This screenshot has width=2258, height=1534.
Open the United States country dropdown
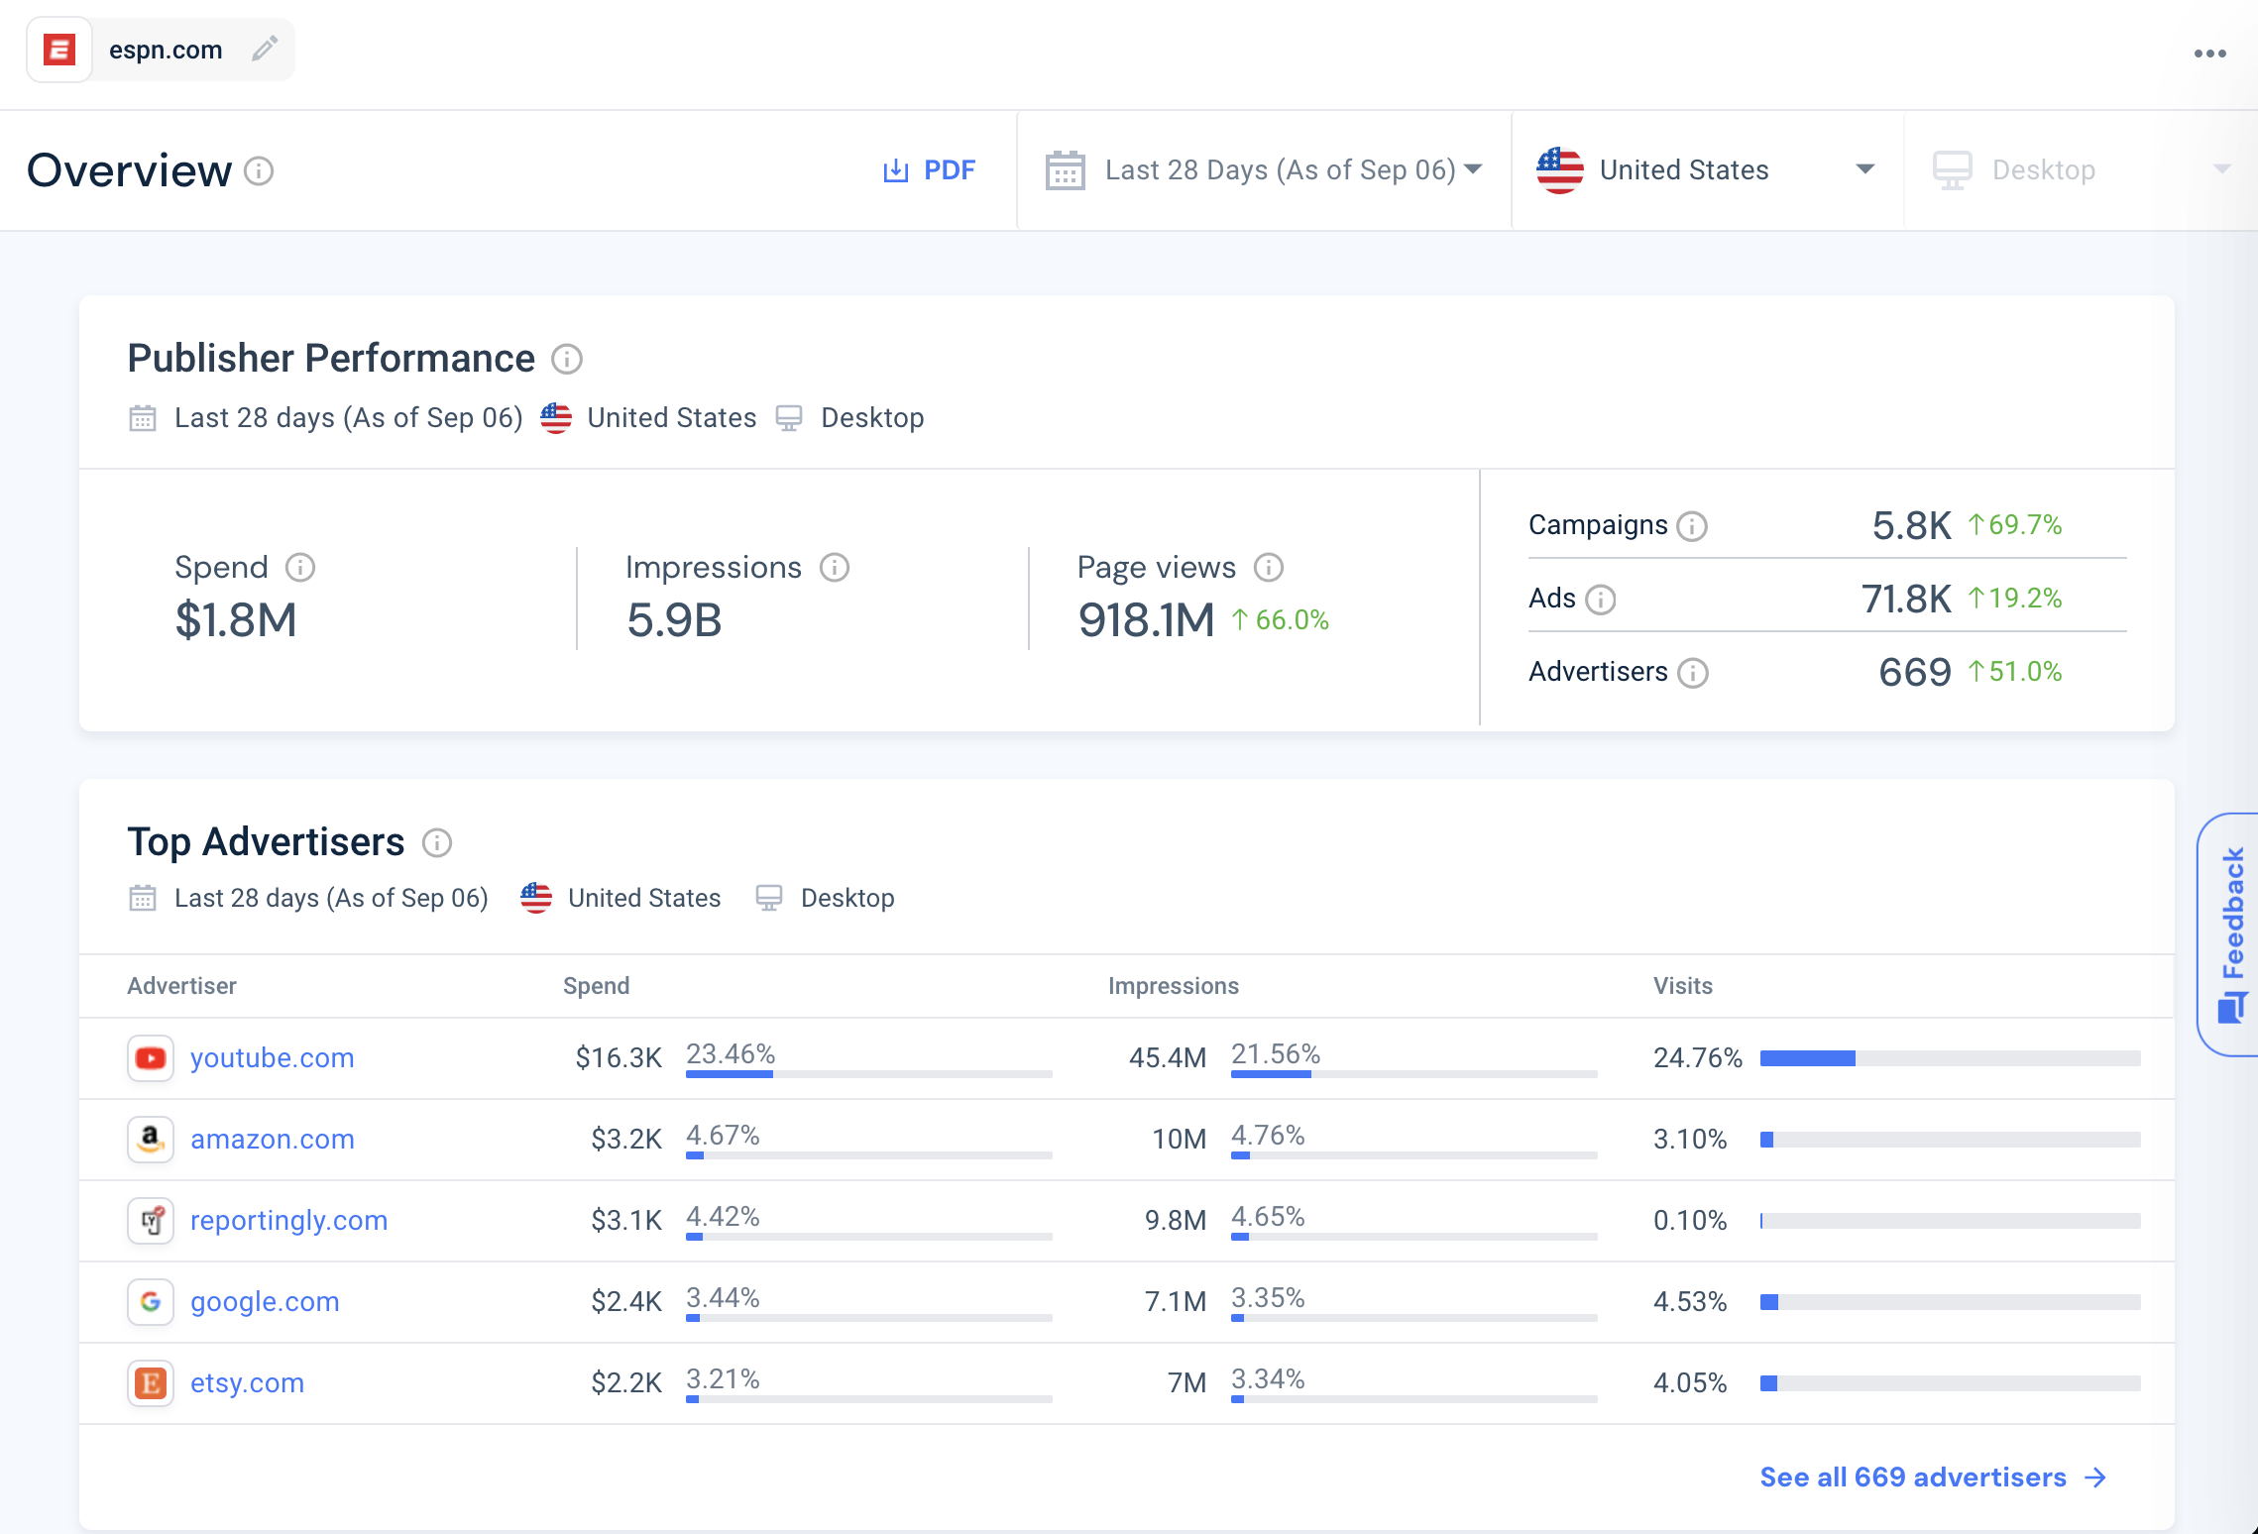point(1707,170)
